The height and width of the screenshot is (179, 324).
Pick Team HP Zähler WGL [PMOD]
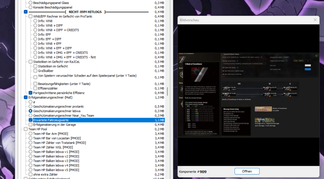pyautogui.click(x=30, y=147)
